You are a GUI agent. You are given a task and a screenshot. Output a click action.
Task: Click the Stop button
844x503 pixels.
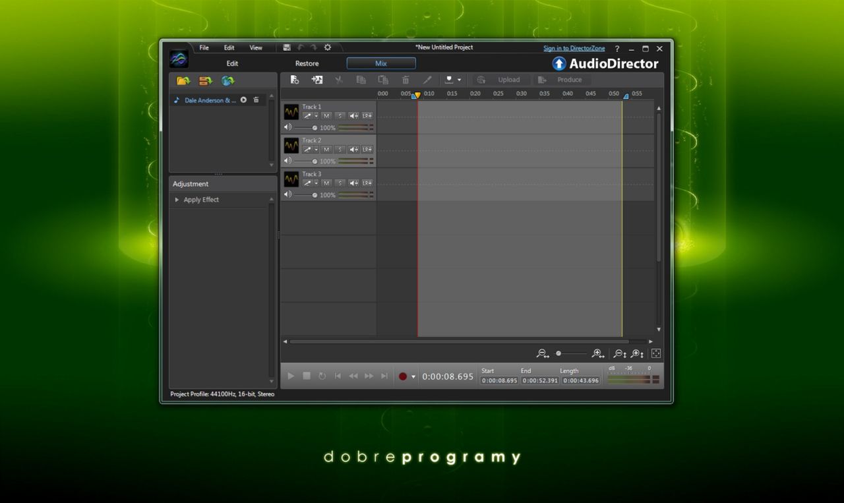pos(307,376)
